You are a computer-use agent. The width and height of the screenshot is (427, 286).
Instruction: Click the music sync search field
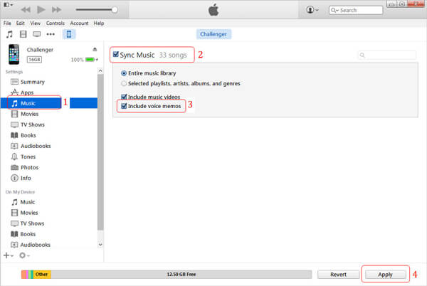(x=387, y=55)
